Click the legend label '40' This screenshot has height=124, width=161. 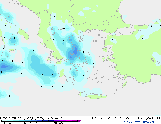67,123
